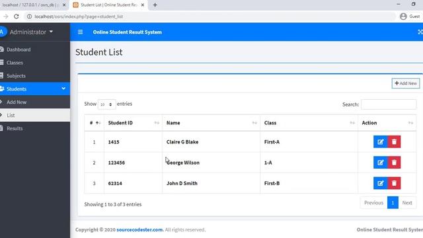Click the Online Student Result System header title
Screen dimensions: 423x238
coord(128,32)
